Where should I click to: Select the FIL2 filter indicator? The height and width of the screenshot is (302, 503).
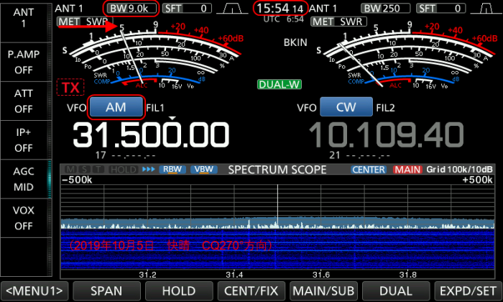[385, 108]
